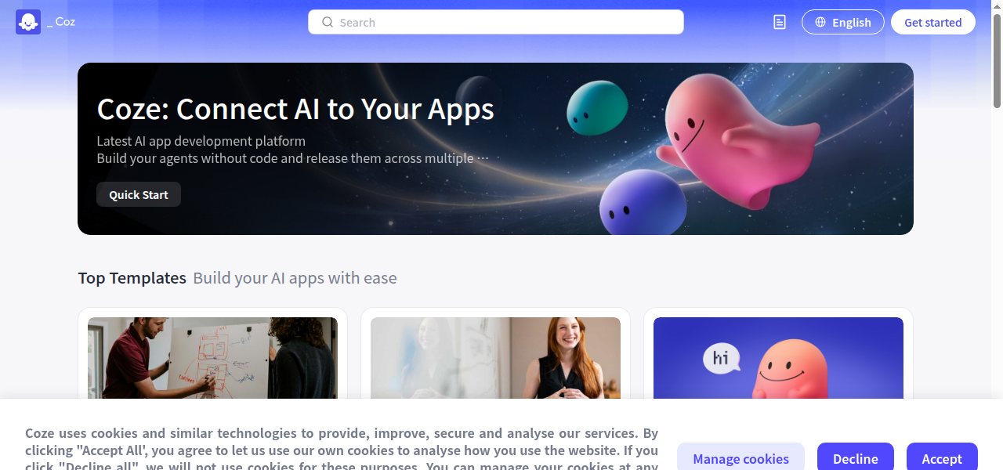The image size is (1003, 470).
Task: Open Manage cookies settings
Action: 740,458
